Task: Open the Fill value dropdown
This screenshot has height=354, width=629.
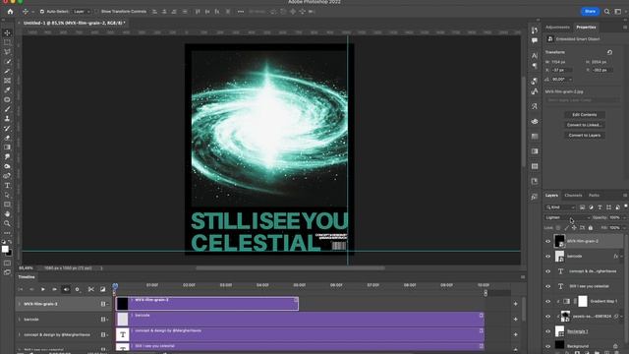Action: pos(624,228)
